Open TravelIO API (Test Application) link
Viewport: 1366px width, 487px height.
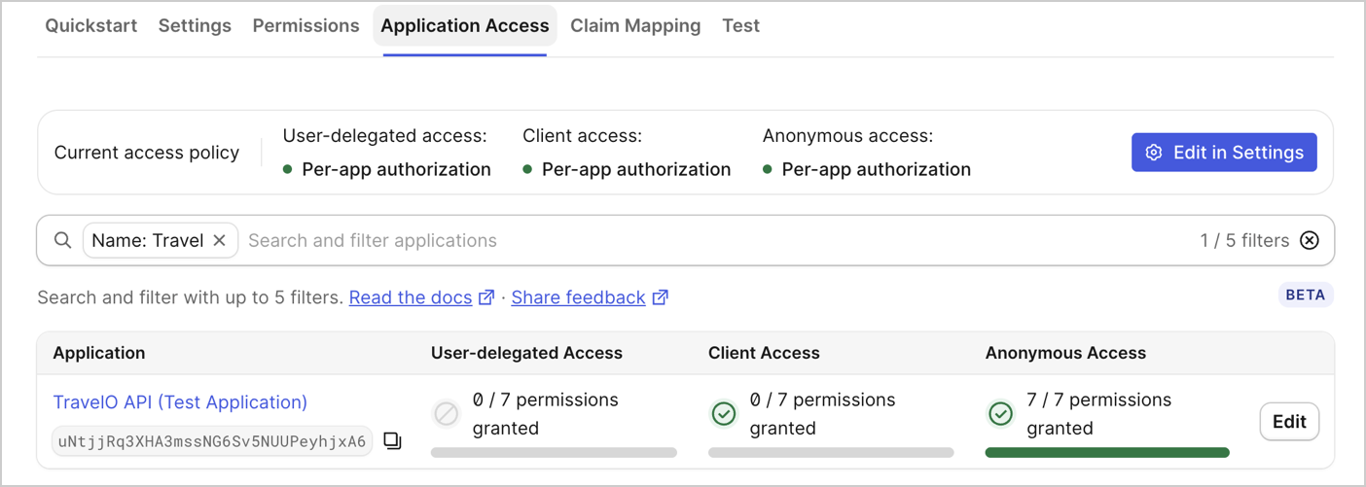pos(180,402)
